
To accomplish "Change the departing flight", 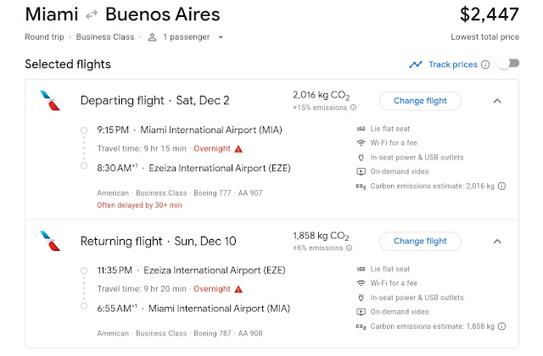I will click(420, 101).
